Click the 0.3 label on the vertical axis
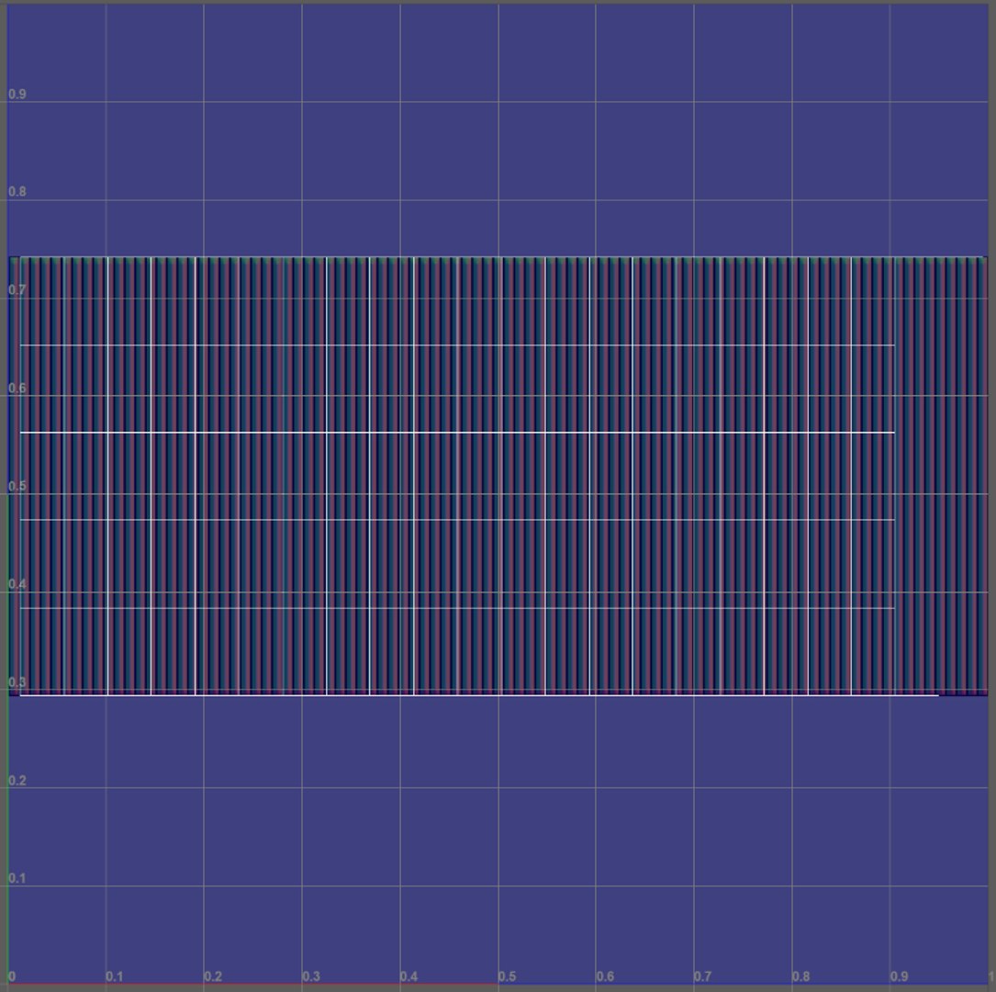 pyautogui.click(x=17, y=682)
